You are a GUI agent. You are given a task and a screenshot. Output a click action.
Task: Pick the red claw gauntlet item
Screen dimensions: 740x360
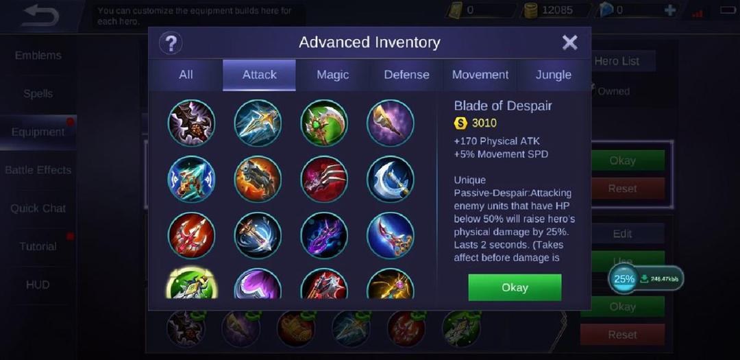tap(323, 180)
